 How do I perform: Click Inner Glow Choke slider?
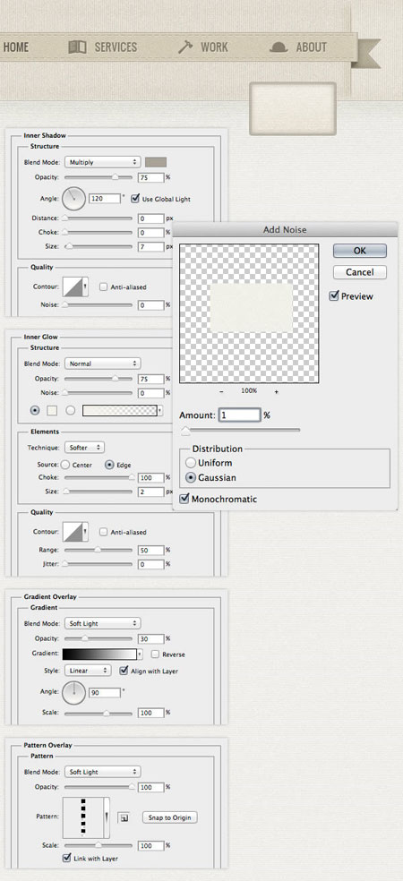(99, 477)
